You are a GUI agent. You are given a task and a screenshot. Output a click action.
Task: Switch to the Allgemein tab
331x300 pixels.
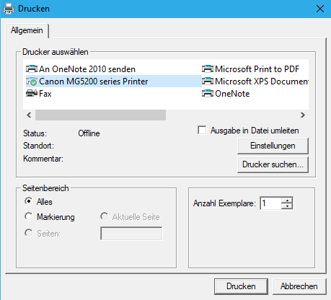point(27,30)
